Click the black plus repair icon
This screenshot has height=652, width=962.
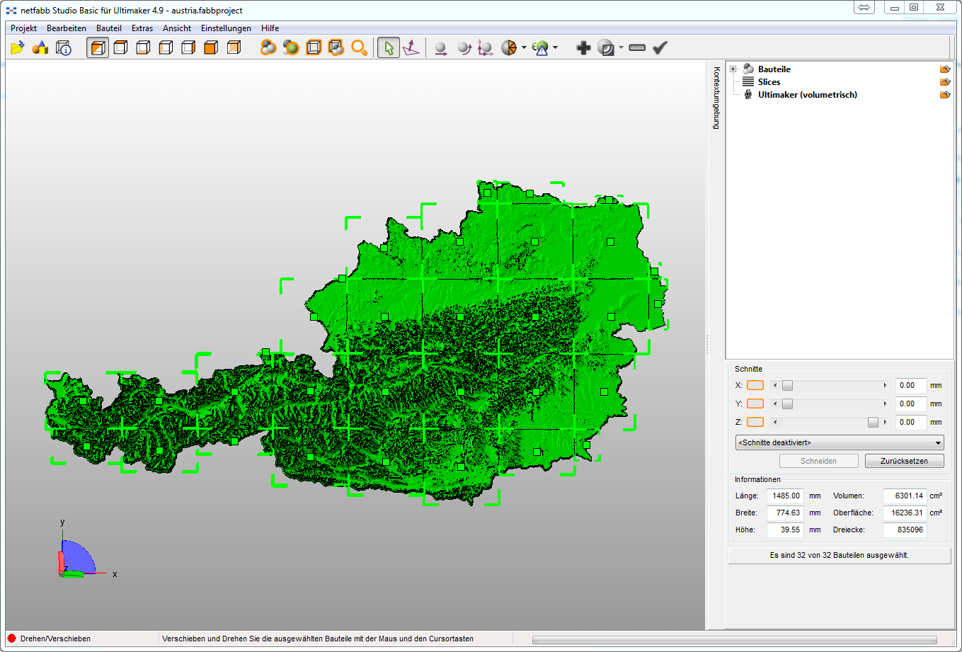click(x=583, y=48)
